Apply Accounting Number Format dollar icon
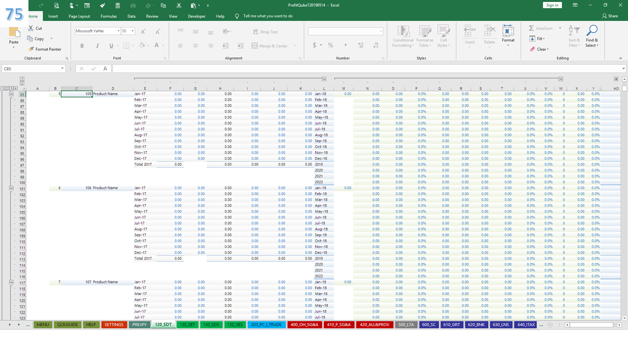628x353 pixels. tap(314, 45)
